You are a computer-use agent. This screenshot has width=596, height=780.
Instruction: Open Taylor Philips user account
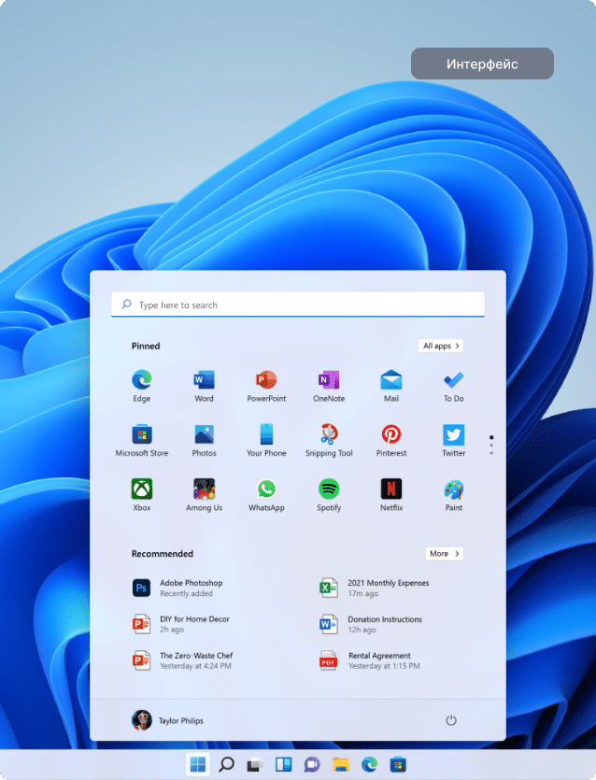pos(167,720)
